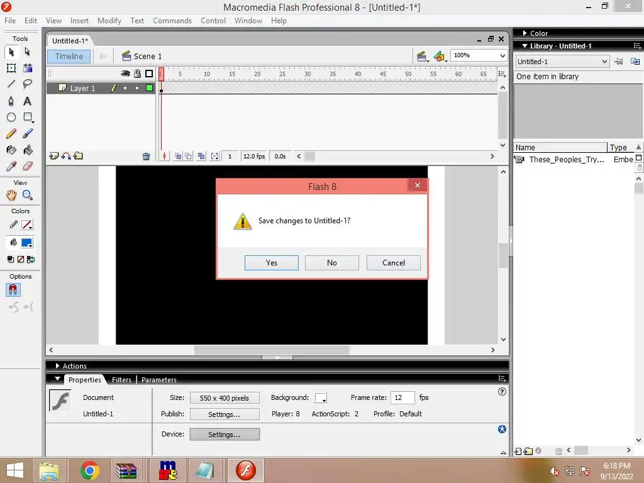Select the Selection arrow tool

[x=11, y=52]
